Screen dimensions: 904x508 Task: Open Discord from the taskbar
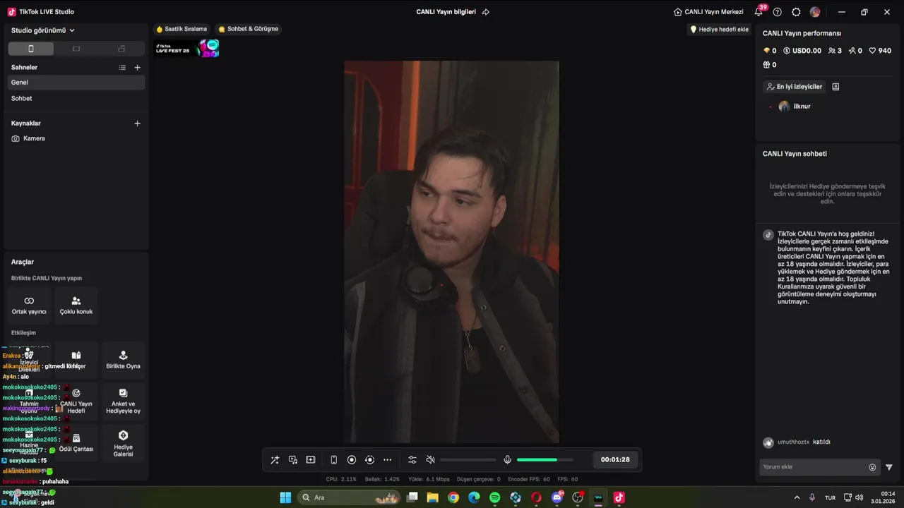coord(557,497)
